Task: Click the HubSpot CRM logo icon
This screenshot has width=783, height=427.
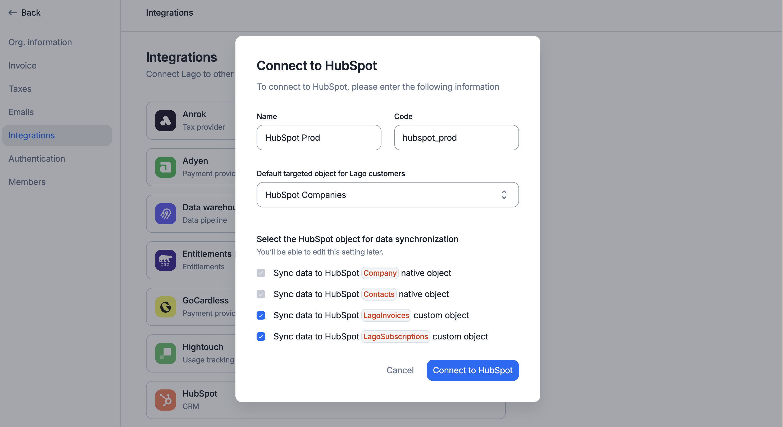Action: click(165, 400)
